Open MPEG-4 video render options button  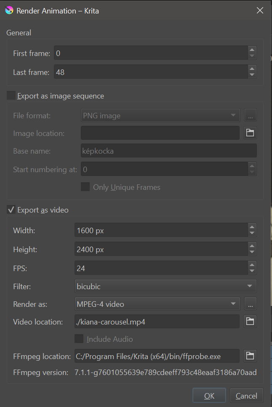click(x=251, y=304)
